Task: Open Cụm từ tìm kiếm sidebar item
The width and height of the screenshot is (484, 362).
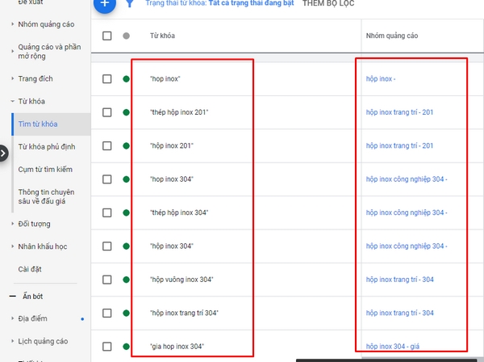Action: click(45, 170)
